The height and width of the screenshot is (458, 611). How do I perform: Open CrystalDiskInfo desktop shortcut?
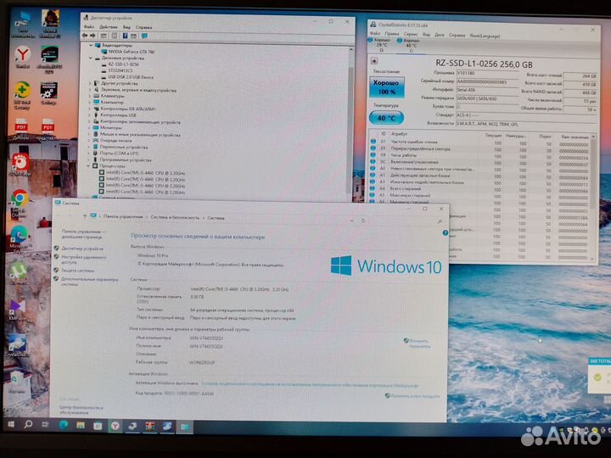pos(16,346)
